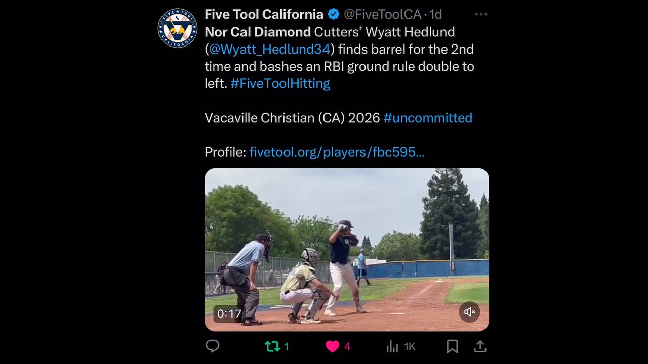
Task: Click the 0:17 video duration badge
Action: pyautogui.click(x=229, y=314)
